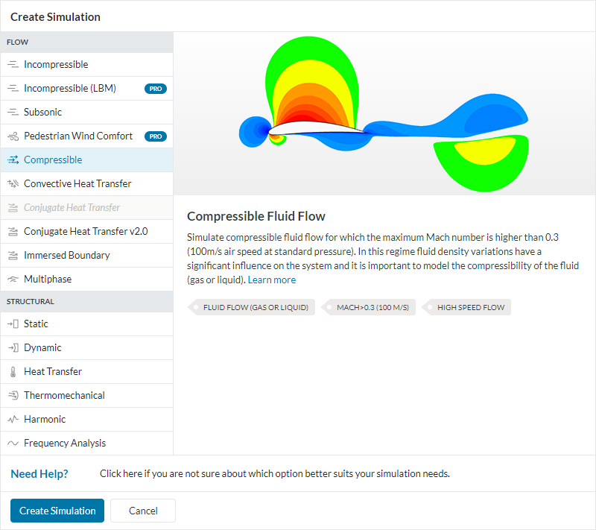The height and width of the screenshot is (530, 596).
Task: Click the Immersed Boundary icon
Action: 13,256
